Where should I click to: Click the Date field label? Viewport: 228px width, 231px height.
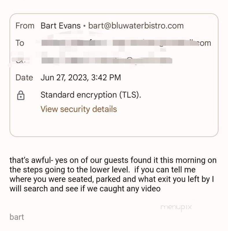[x=24, y=78]
